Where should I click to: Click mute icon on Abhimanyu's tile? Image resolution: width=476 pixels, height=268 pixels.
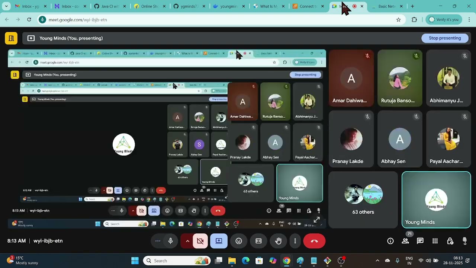click(x=465, y=56)
